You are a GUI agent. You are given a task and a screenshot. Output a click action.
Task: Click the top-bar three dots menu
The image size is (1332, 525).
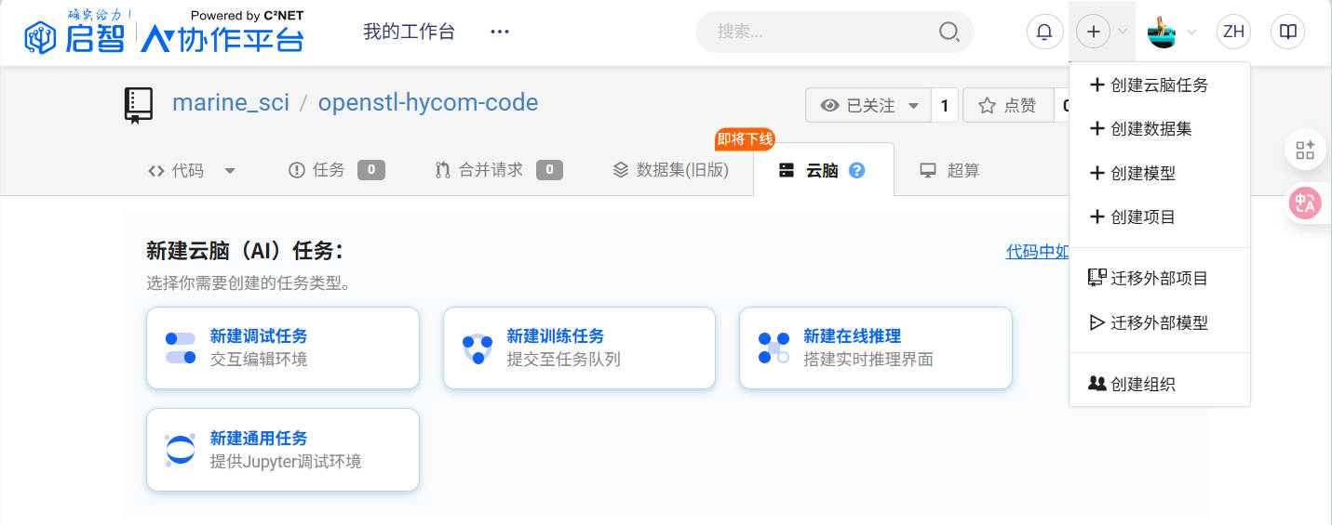500,33
